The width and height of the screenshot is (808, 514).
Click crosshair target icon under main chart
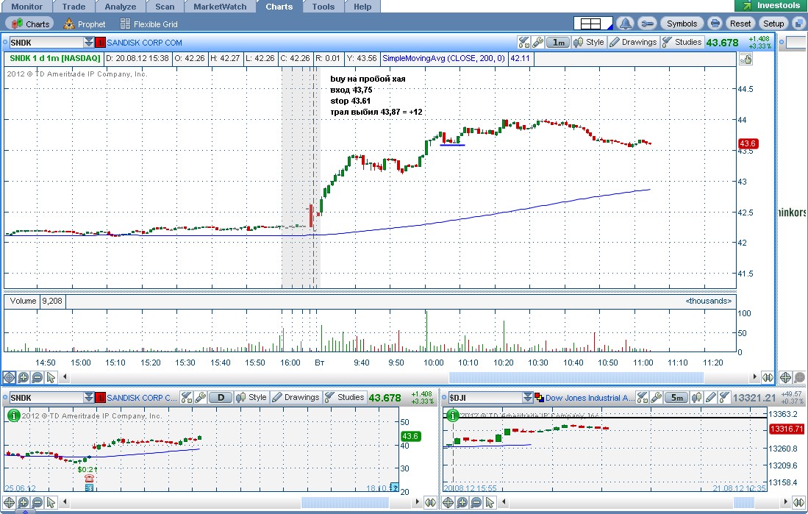click(x=10, y=377)
